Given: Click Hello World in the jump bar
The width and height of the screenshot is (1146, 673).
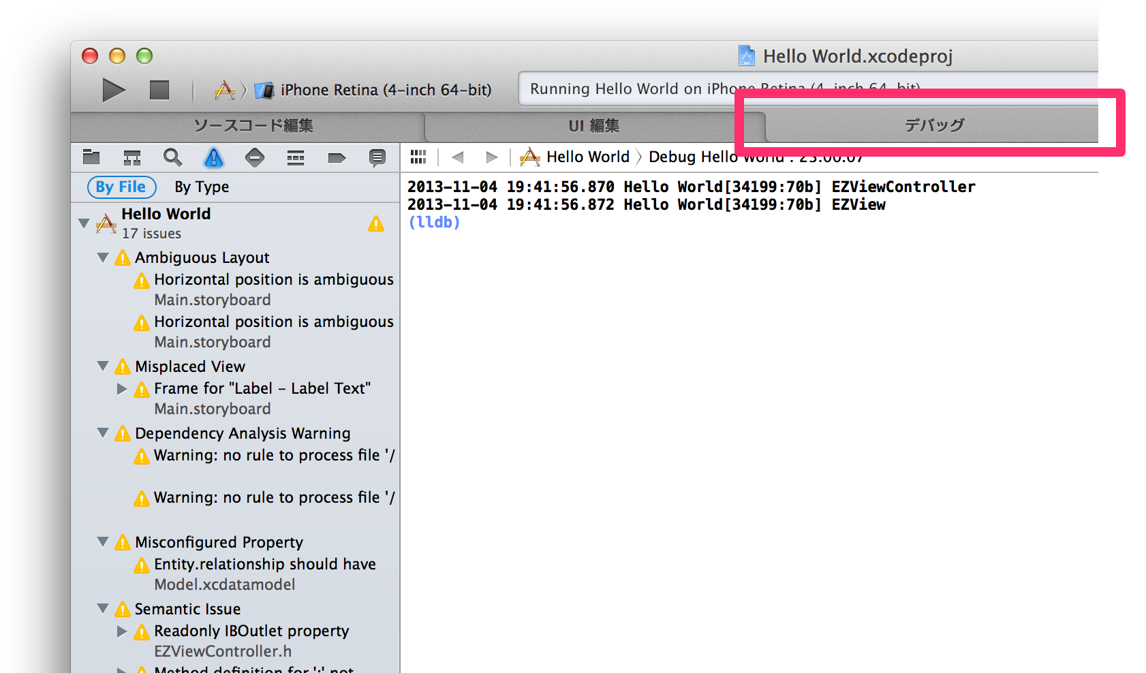Looking at the screenshot, I should tap(575, 157).
